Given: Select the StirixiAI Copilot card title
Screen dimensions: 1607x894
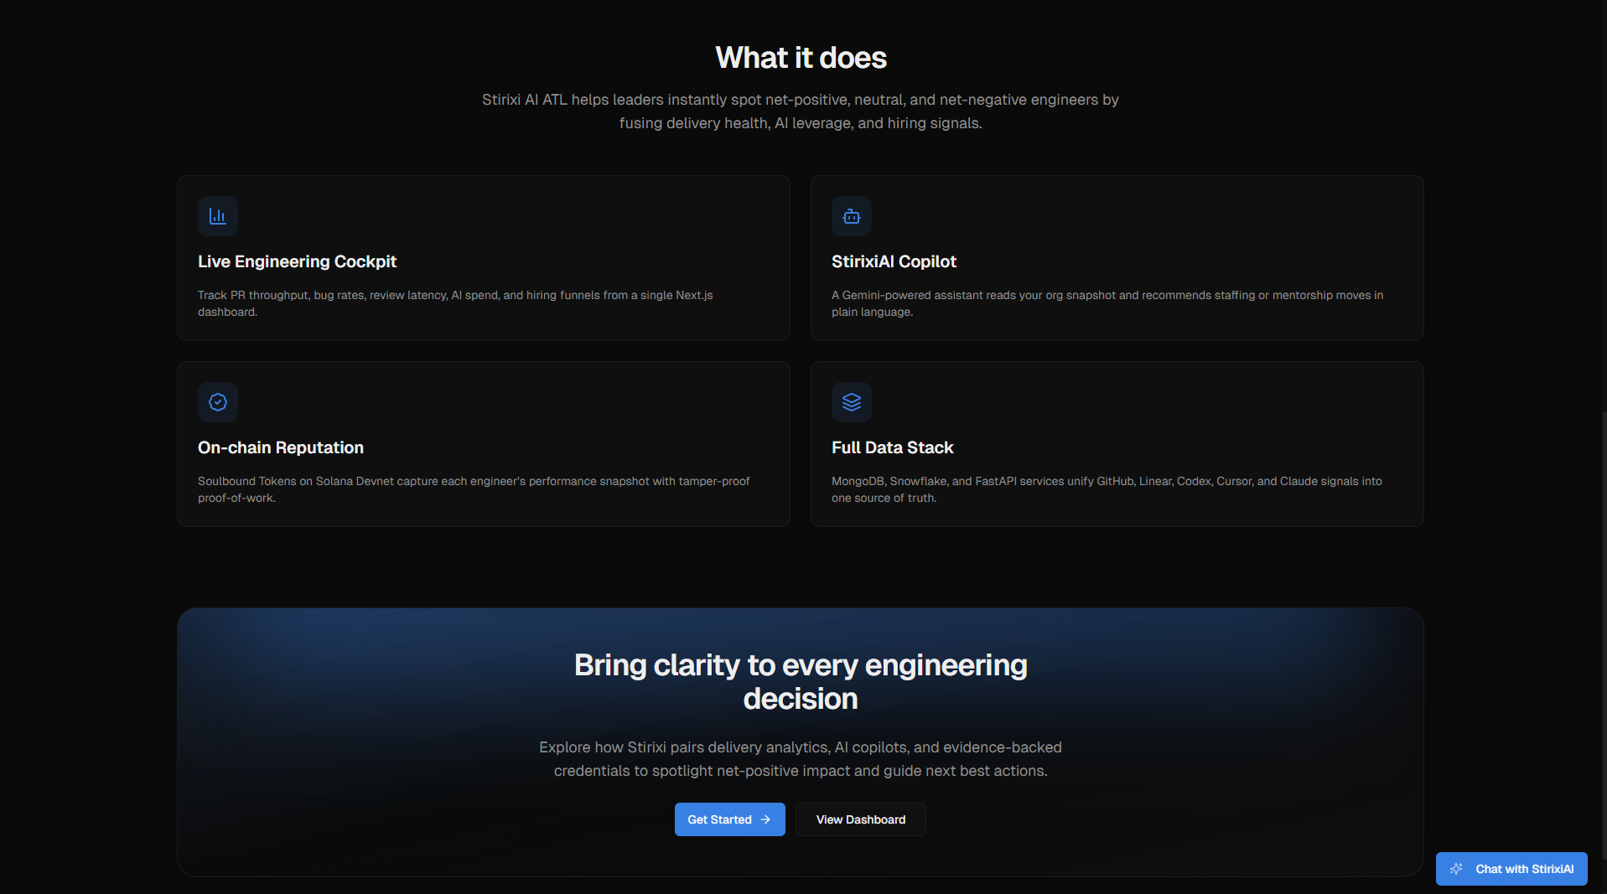Looking at the screenshot, I should coord(894,261).
